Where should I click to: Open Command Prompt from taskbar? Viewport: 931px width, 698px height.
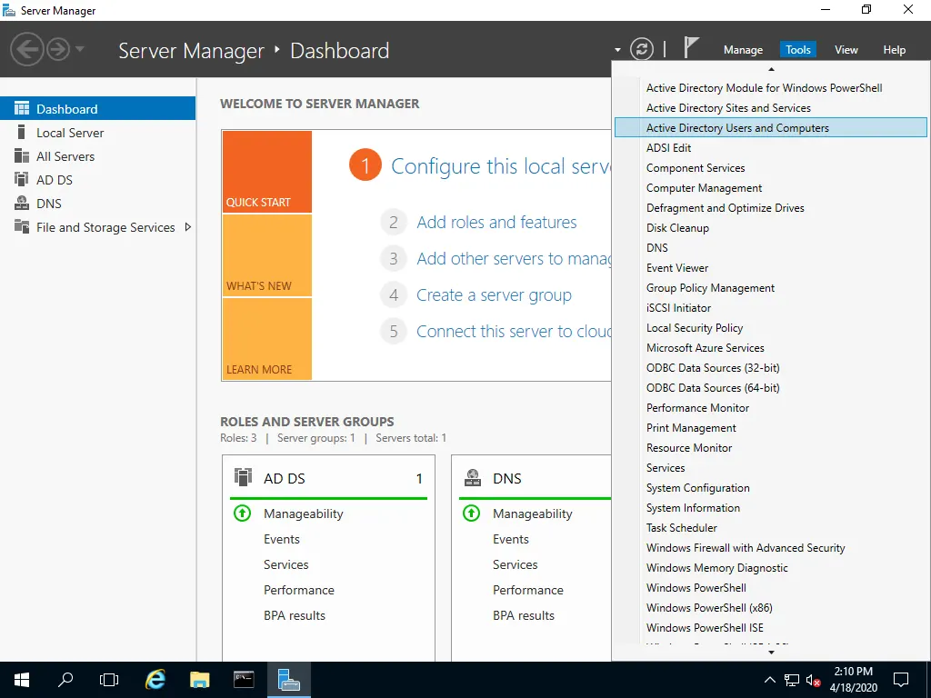[x=244, y=680]
